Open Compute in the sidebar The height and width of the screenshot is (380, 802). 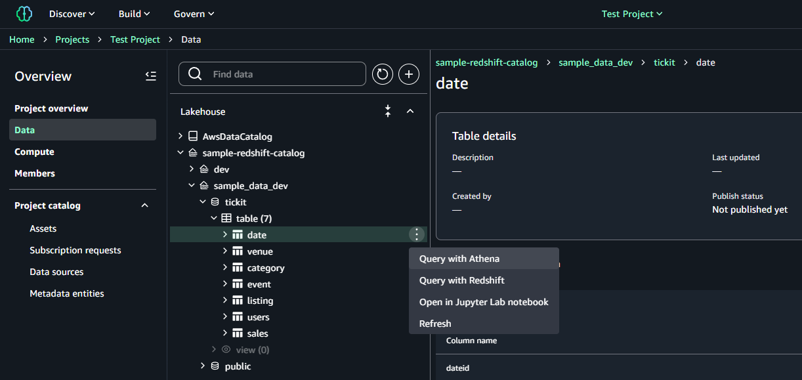click(x=34, y=152)
